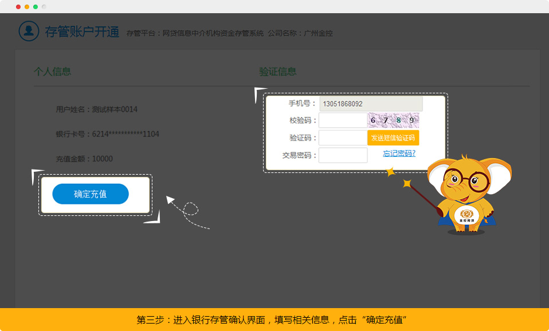
Task: Click into the 校验码 input box
Action: (x=343, y=120)
